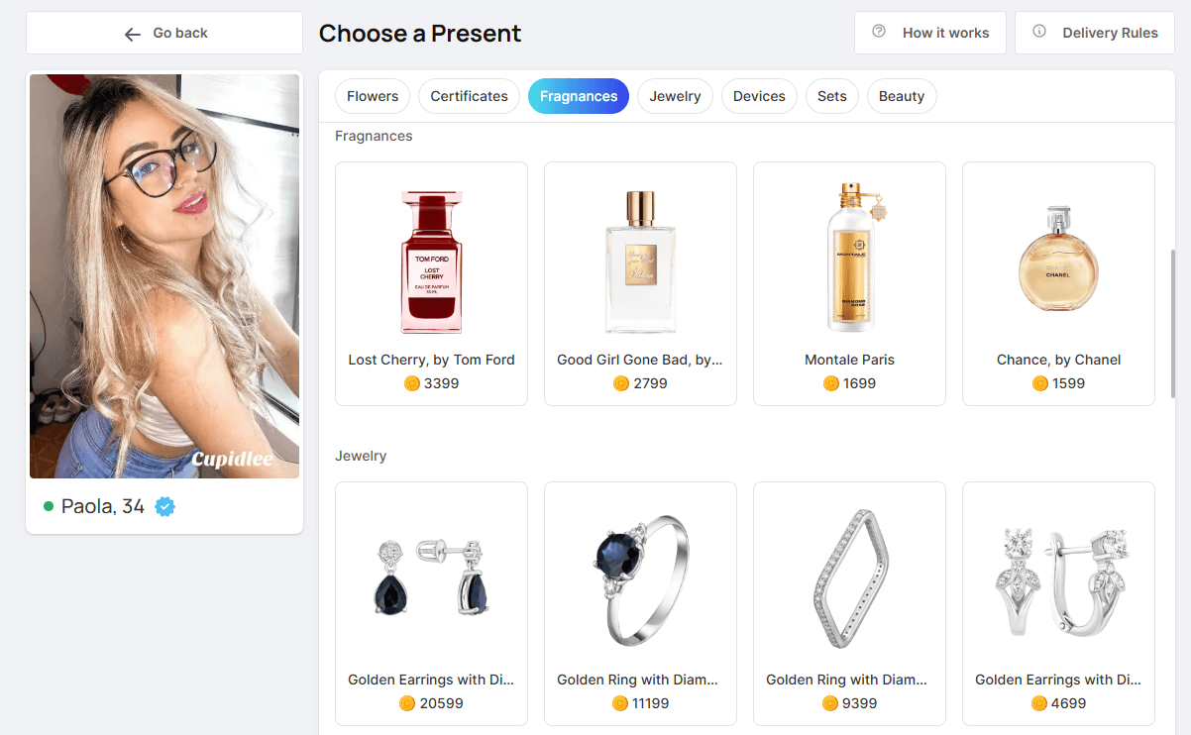
Task: Switch to the Flowers tab
Action: point(373,96)
